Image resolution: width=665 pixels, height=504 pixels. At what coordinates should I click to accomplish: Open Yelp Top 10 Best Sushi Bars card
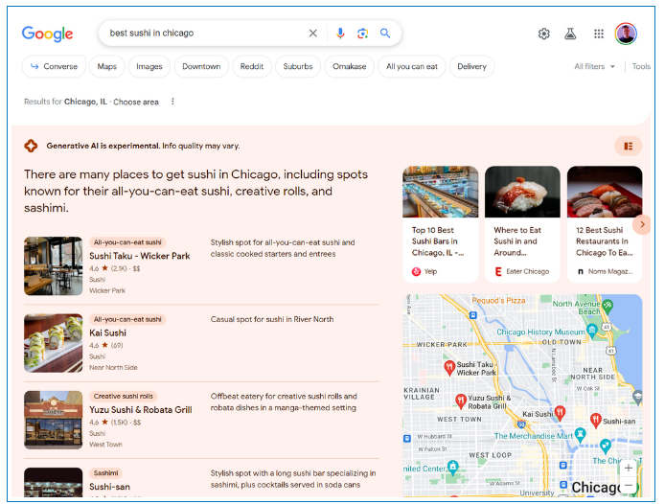441,224
